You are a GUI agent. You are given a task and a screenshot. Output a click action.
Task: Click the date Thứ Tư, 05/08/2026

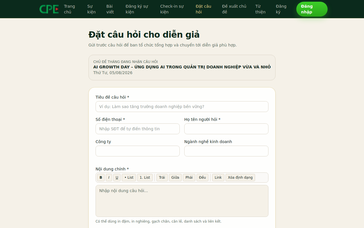coord(113,73)
